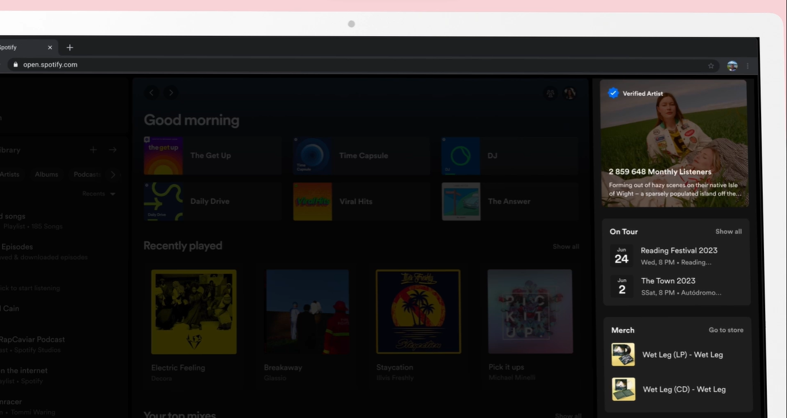787x418 pixels.
Task: Open The Answer tile
Action: pyautogui.click(x=510, y=202)
